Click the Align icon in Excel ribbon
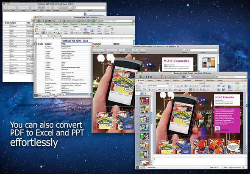Viewport: 250px width, 174px height. point(65,30)
